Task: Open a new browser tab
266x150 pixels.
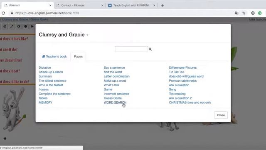Action: click(x=163, y=5)
